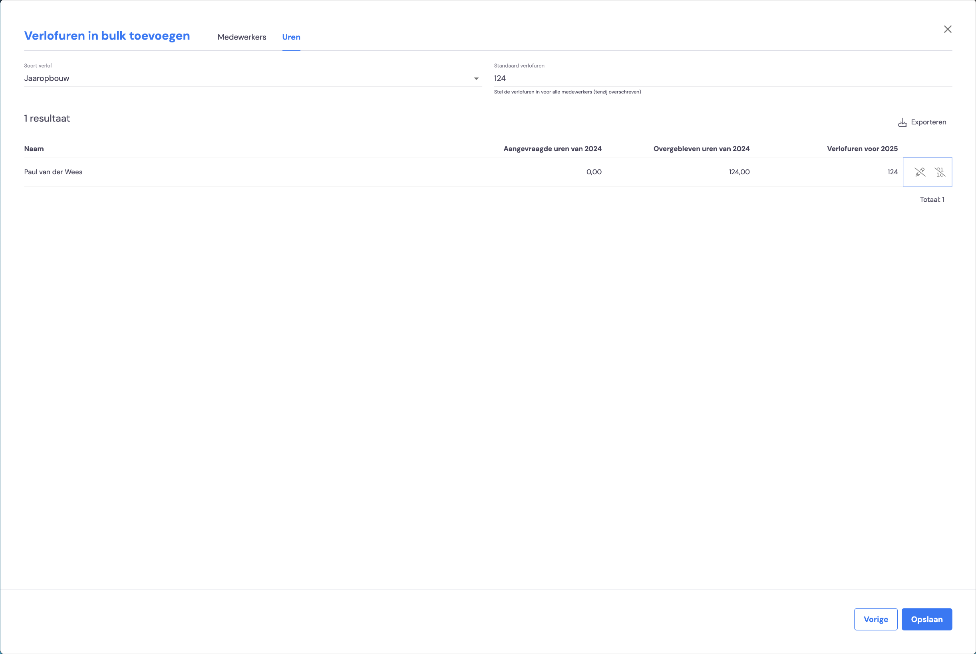Click the helper text under Standaard verlofuren

pyautogui.click(x=568, y=92)
